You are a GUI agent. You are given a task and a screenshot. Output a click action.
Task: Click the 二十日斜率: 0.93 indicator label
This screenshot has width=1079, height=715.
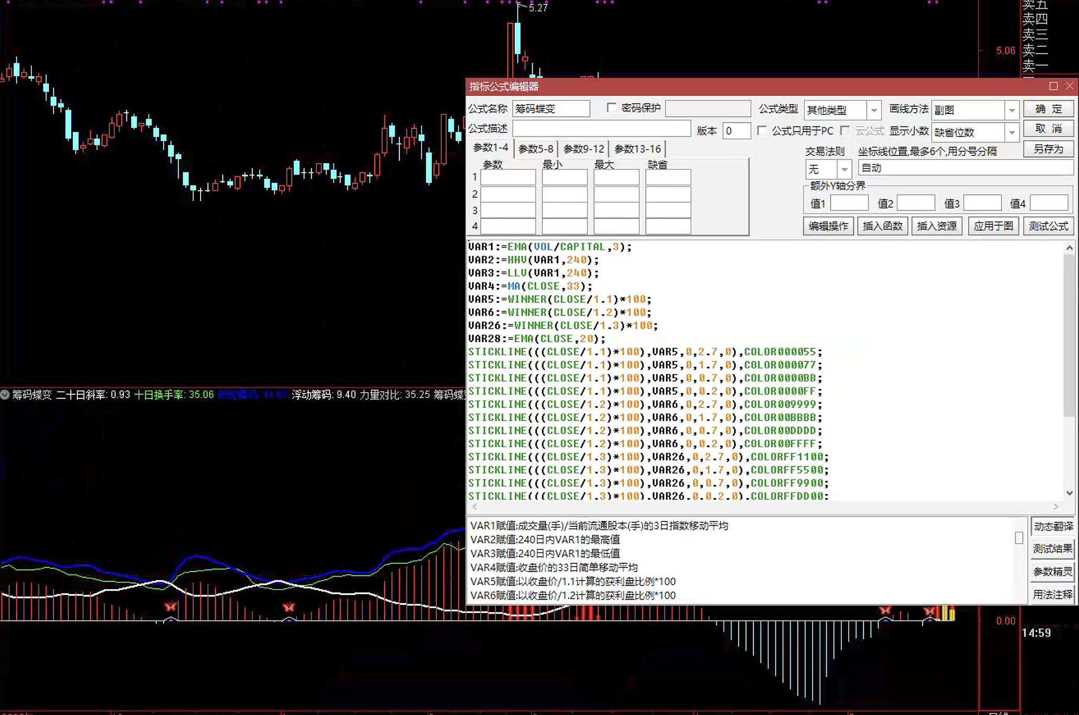pyautogui.click(x=93, y=395)
